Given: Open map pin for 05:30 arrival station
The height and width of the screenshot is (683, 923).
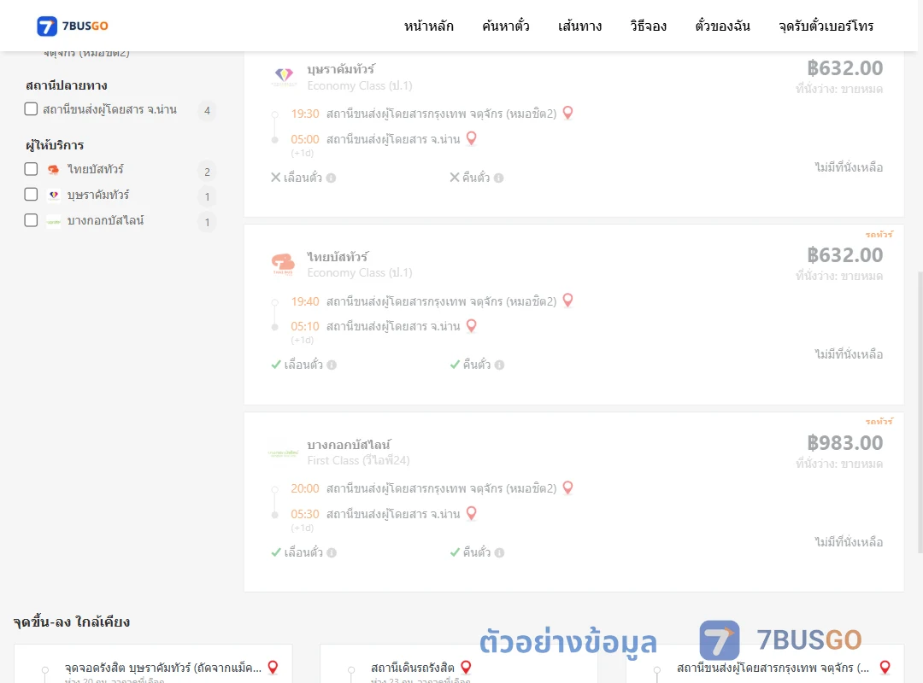Looking at the screenshot, I should pyautogui.click(x=472, y=514).
